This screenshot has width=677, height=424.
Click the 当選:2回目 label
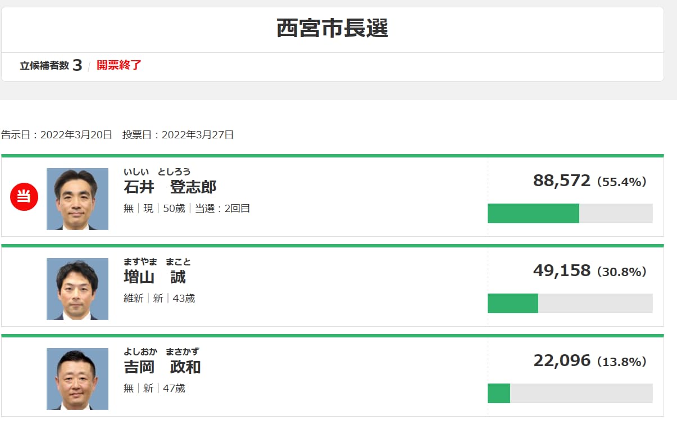coord(222,209)
